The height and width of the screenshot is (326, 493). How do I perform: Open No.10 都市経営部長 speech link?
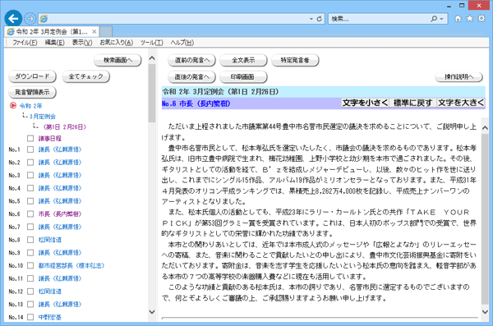71,265
